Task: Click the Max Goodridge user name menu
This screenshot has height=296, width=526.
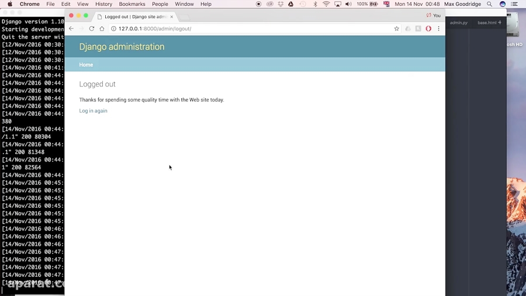Action: pos(463,4)
